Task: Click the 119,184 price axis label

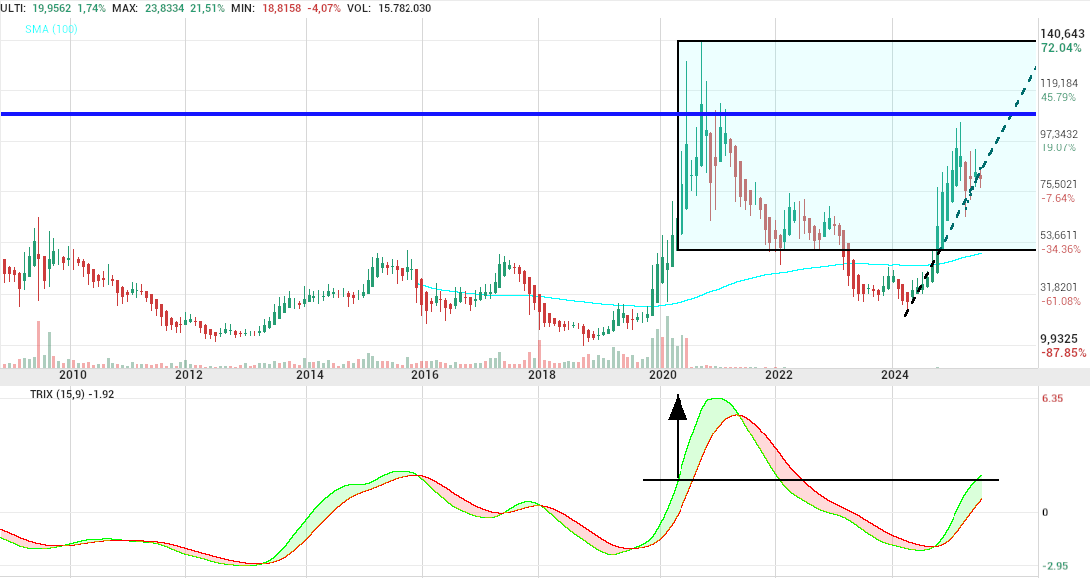Action: (x=1059, y=83)
